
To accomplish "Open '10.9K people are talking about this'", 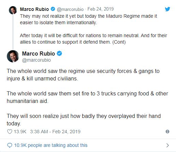I will pyautogui.click(x=51, y=145).
